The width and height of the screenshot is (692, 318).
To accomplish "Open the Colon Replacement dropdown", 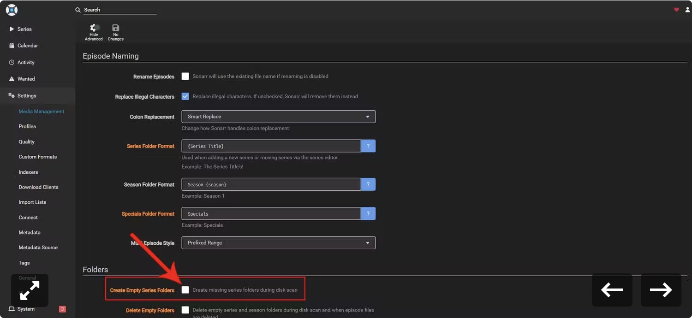I will point(278,117).
